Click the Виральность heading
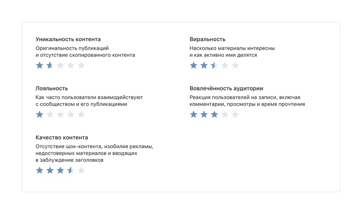Screen dimensions: 362x214 click(207, 39)
